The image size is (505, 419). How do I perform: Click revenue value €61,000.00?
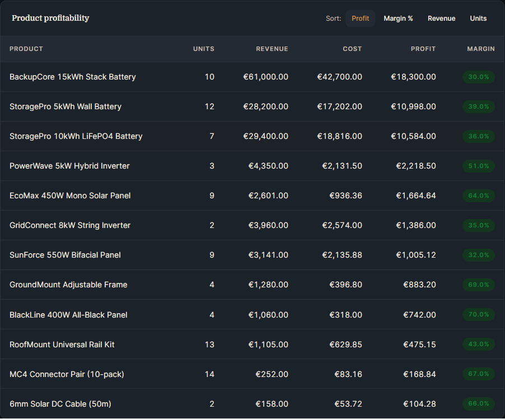point(266,77)
